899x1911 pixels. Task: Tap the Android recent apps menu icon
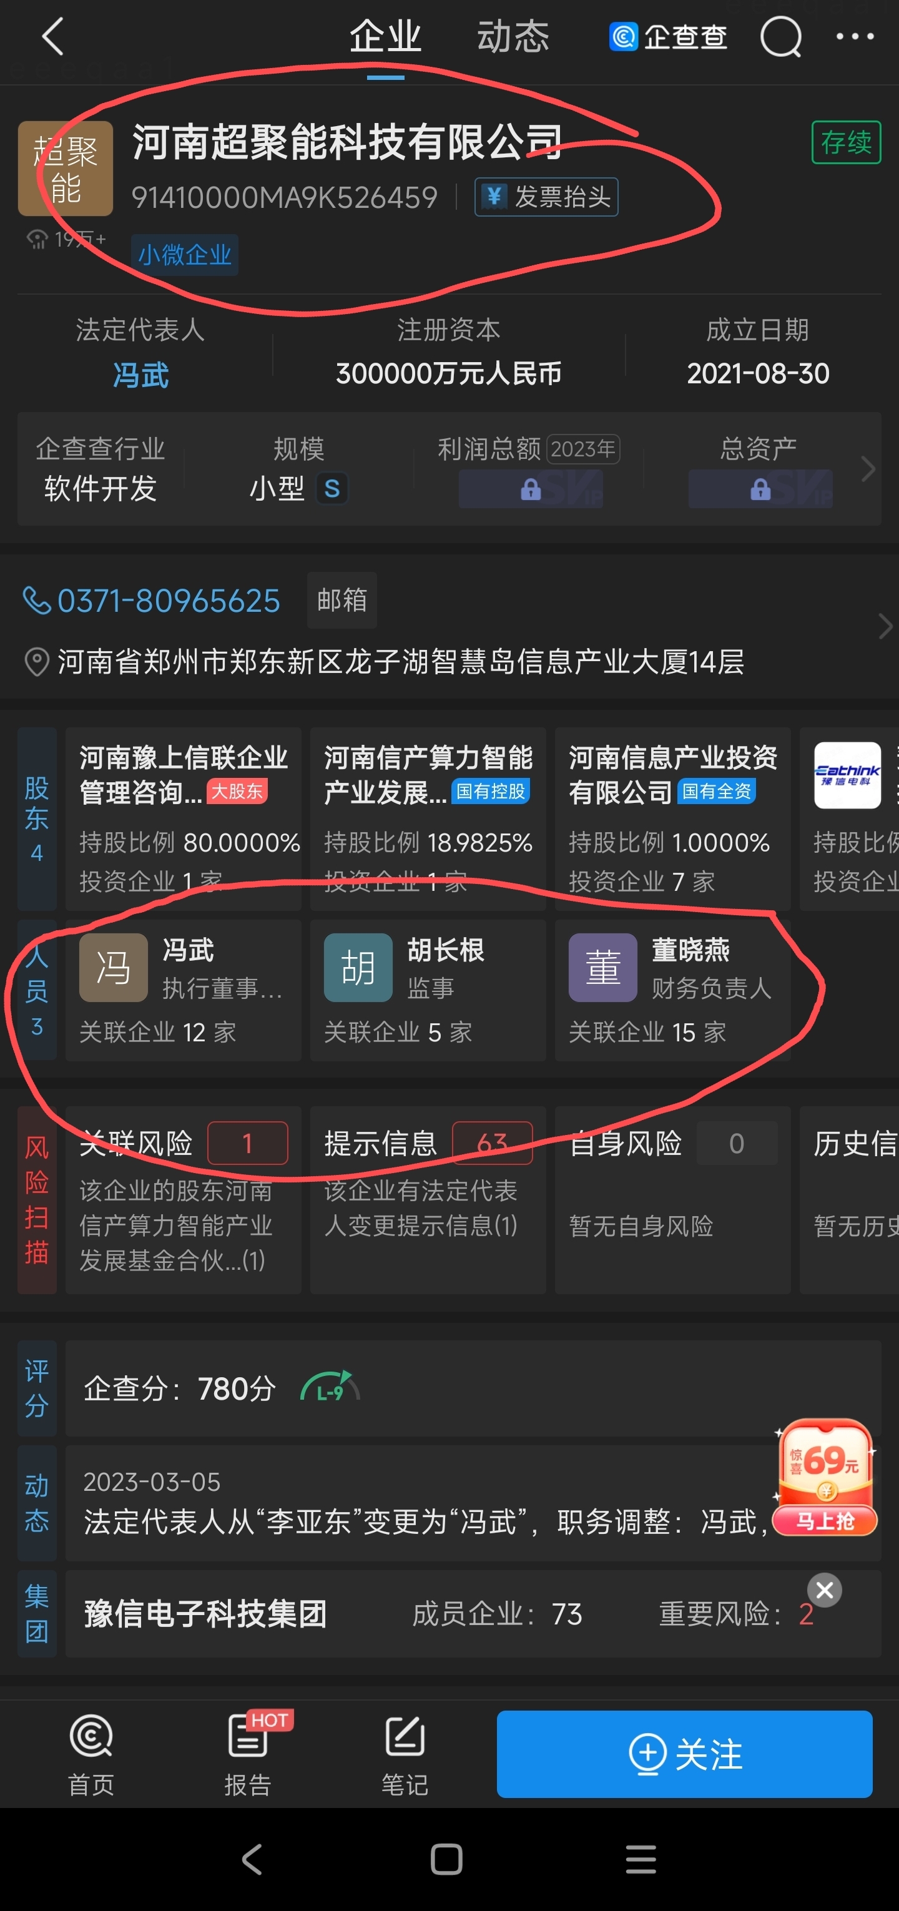click(x=641, y=1859)
